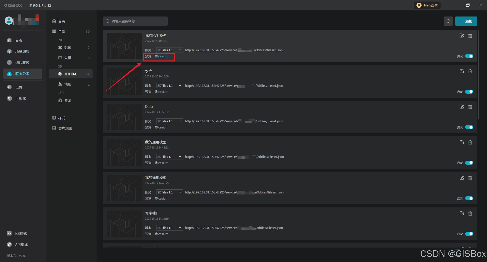
Task: Click the service list vertical scrollbar
Action: click(x=479, y=74)
